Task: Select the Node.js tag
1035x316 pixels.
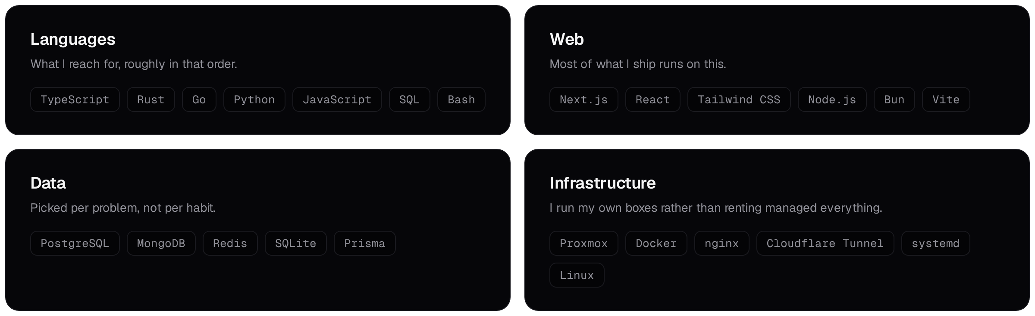Action: point(832,99)
